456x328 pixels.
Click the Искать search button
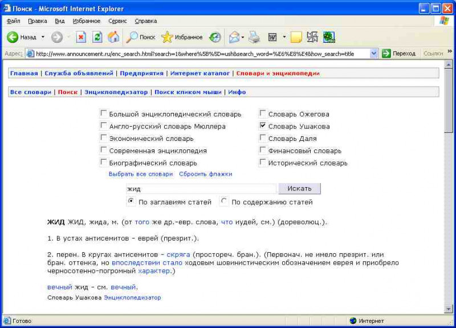[300, 189]
